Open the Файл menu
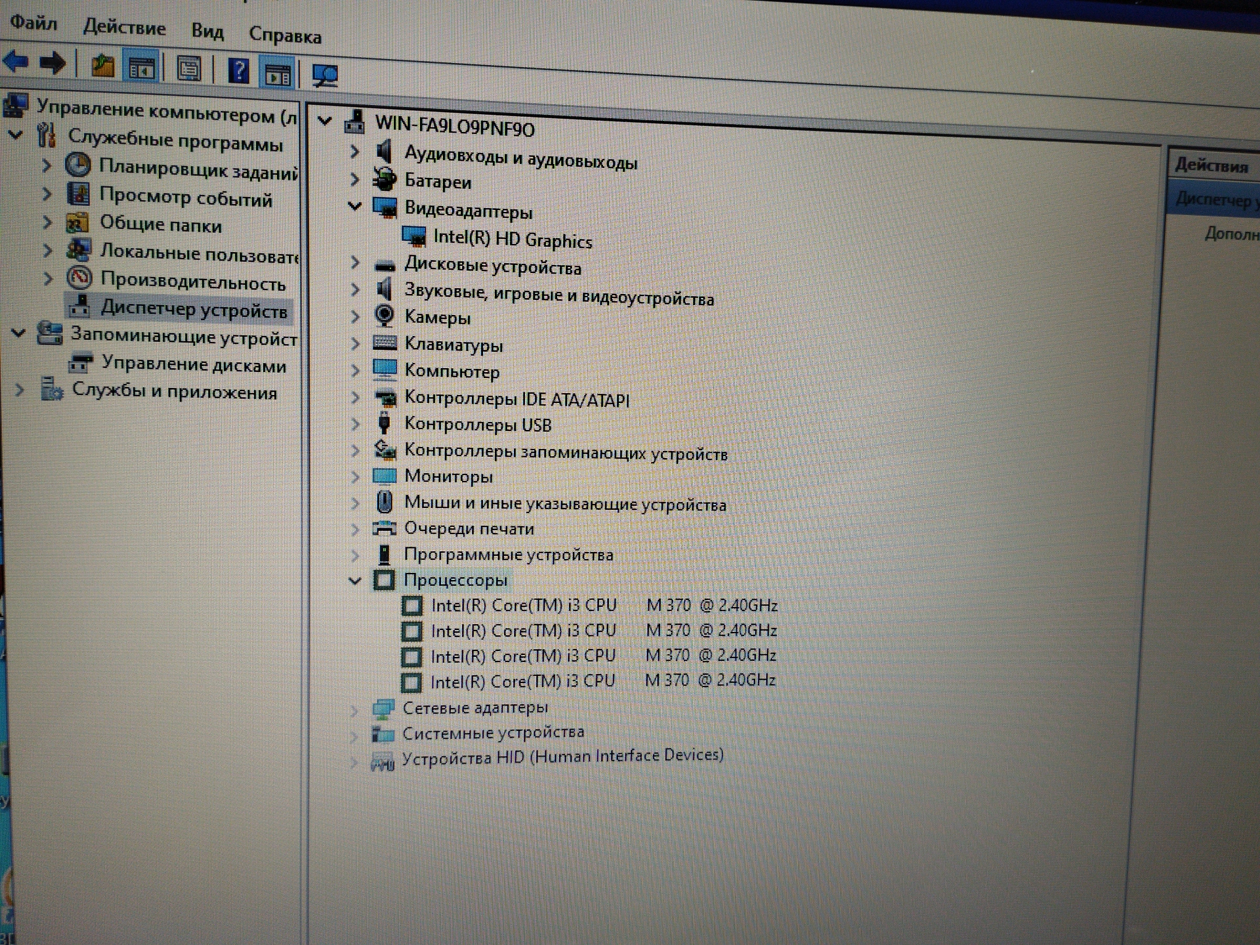This screenshot has width=1260, height=945. coord(34,23)
